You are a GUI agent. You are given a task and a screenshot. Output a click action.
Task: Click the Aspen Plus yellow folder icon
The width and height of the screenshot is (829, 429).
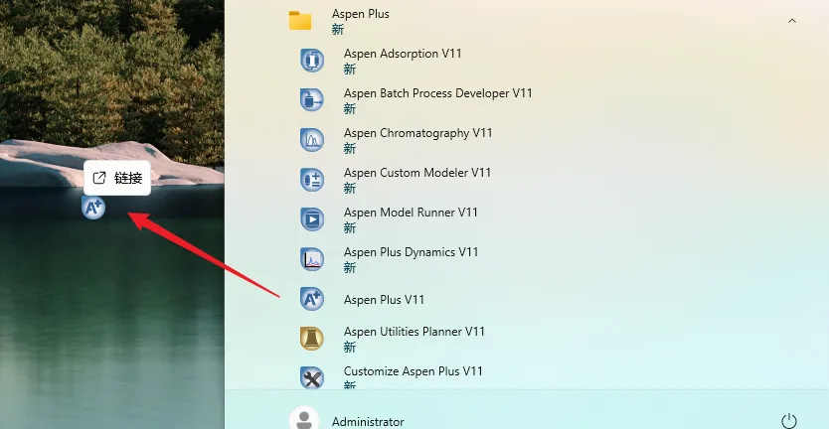coord(300,21)
